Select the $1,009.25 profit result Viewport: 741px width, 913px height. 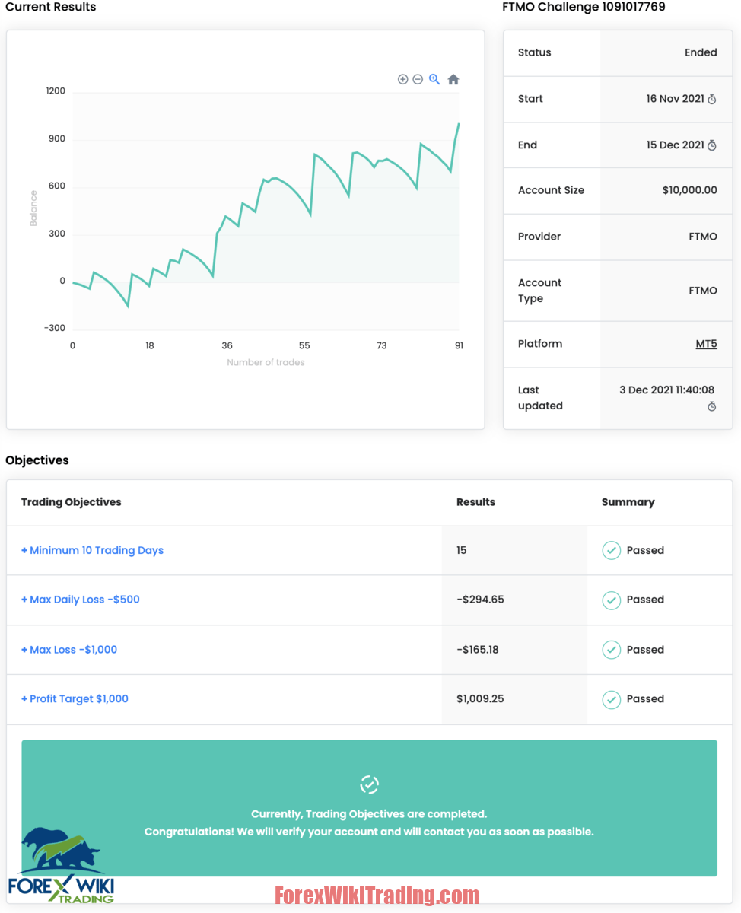click(x=480, y=699)
